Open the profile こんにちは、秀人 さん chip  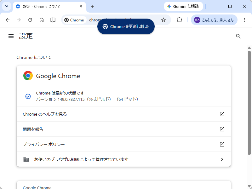click(214, 20)
